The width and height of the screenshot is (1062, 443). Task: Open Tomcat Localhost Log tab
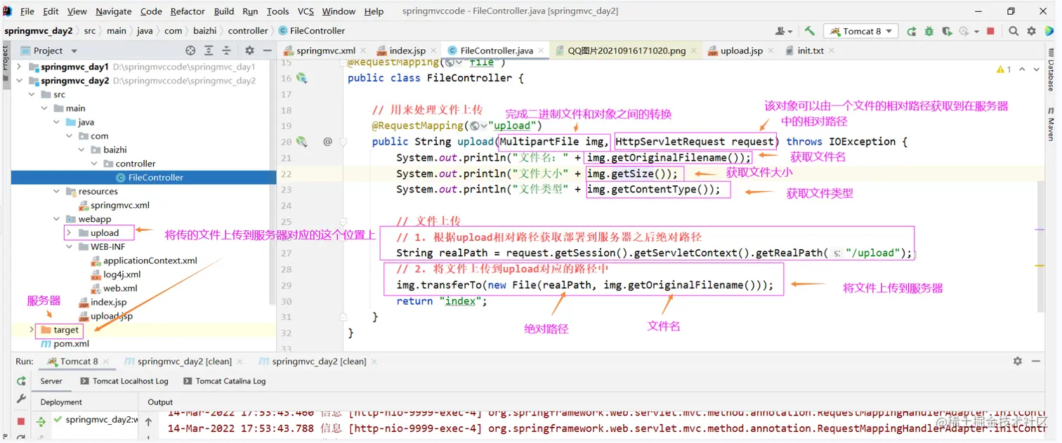[125, 381]
